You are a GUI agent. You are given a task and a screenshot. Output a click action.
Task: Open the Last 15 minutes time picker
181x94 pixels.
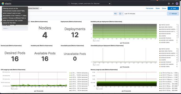(145, 14)
